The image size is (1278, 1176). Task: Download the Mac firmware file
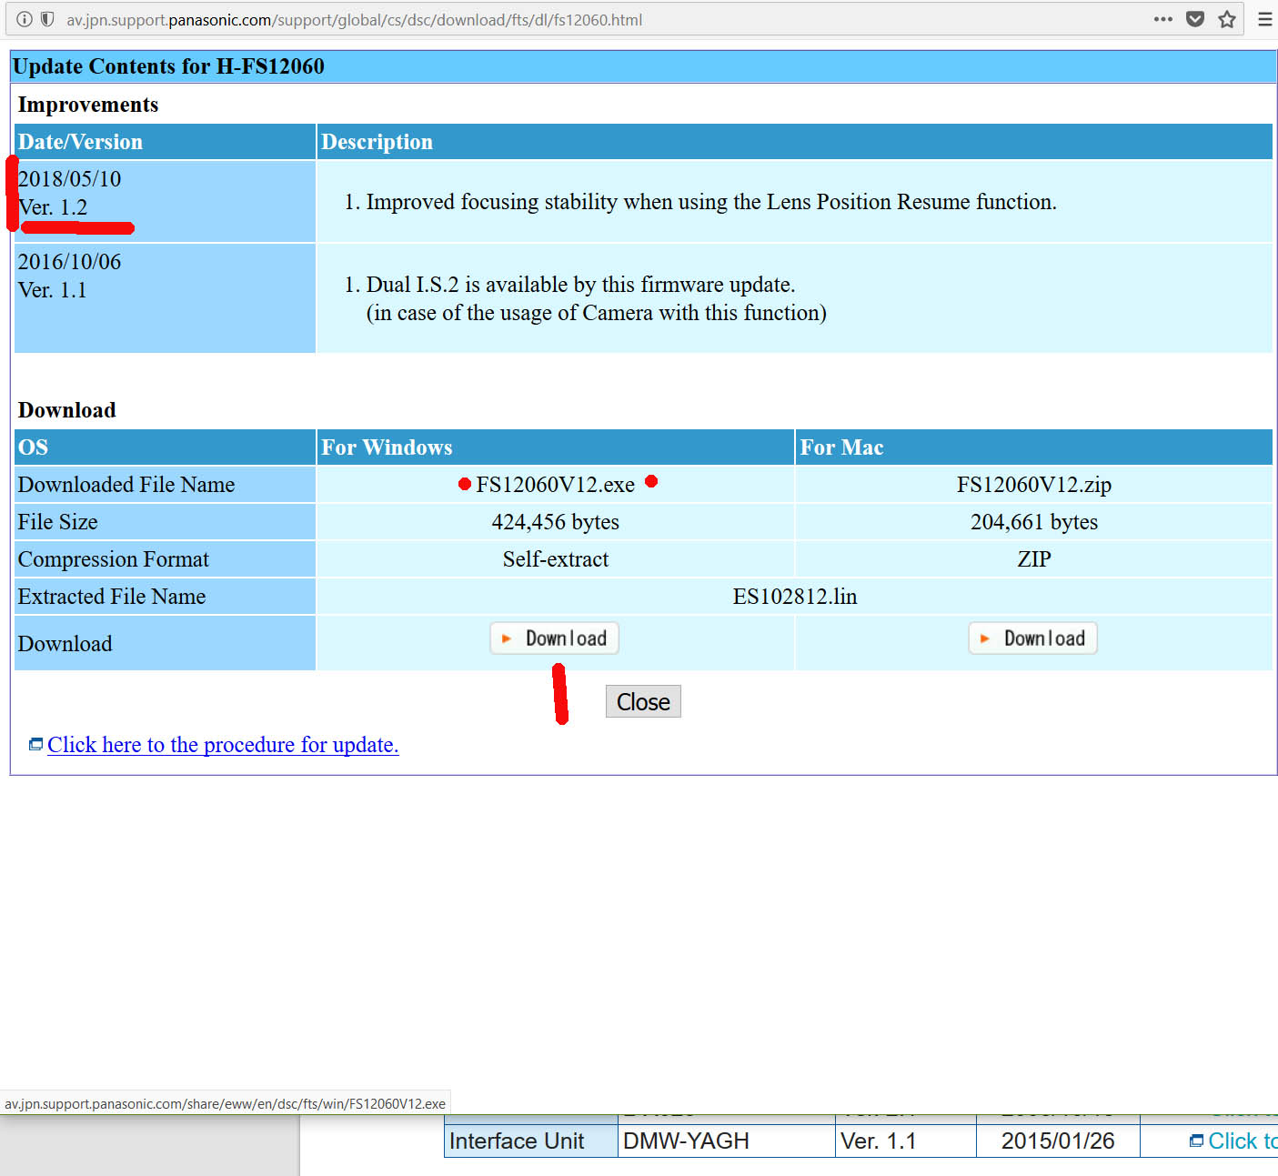pyautogui.click(x=1033, y=638)
